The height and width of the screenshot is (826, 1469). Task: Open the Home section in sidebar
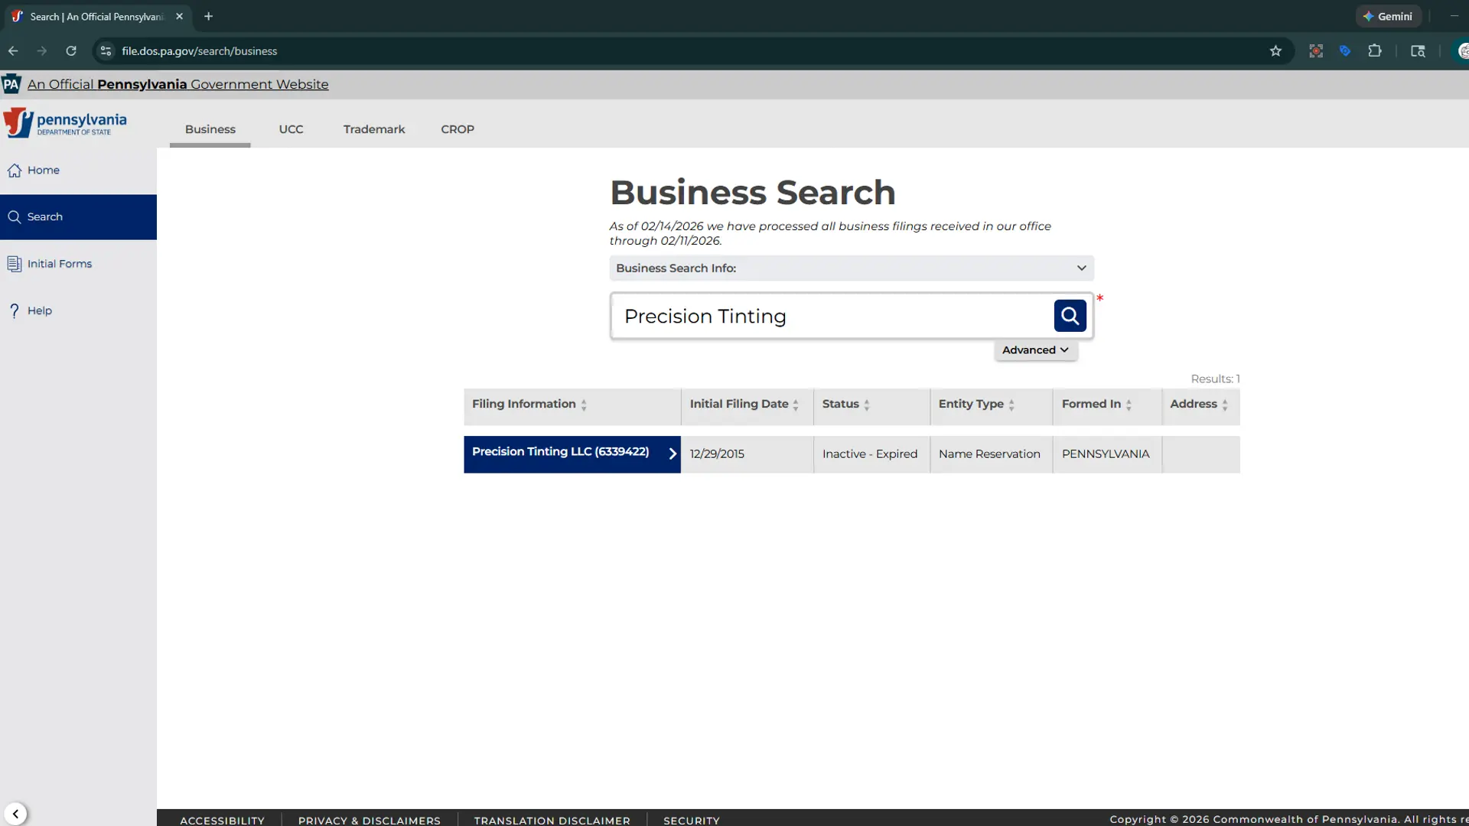(x=42, y=170)
